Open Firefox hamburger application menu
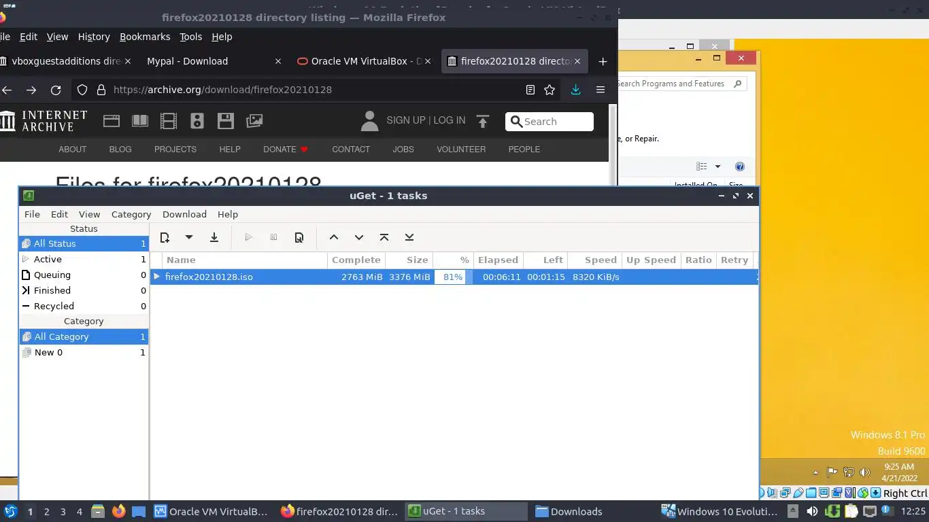Image resolution: width=929 pixels, height=522 pixels. coord(601,90)
